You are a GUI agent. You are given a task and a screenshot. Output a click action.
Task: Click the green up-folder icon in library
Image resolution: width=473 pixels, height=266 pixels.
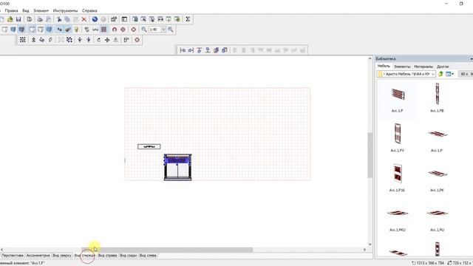tap(440, 74)
